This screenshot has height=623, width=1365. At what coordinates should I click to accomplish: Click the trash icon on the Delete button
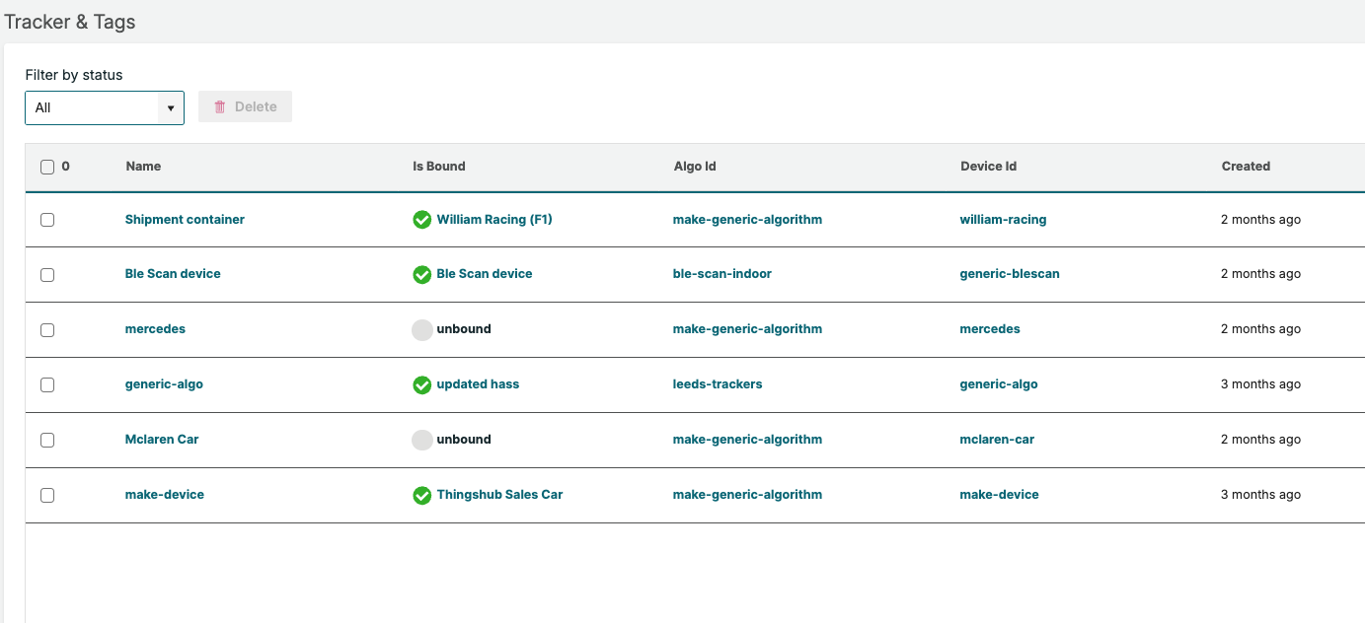tap(220, 107)
